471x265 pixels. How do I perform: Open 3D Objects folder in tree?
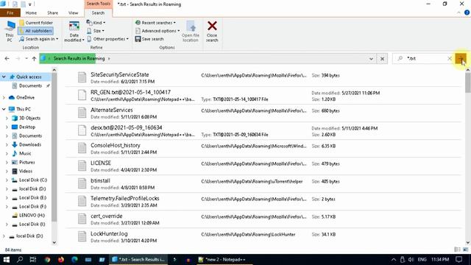click(29, 118)
